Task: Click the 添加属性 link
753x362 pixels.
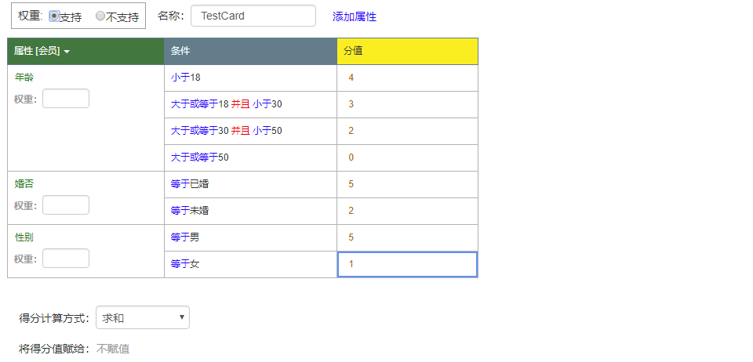Action: point(354,16)
